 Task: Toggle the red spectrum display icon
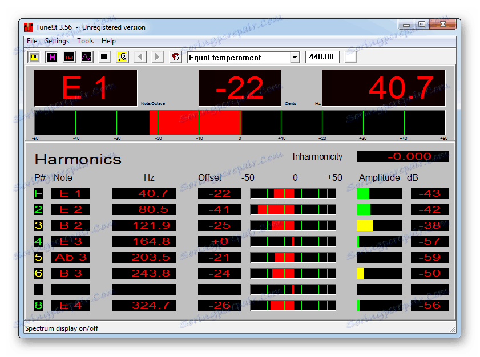pos(69,57)
